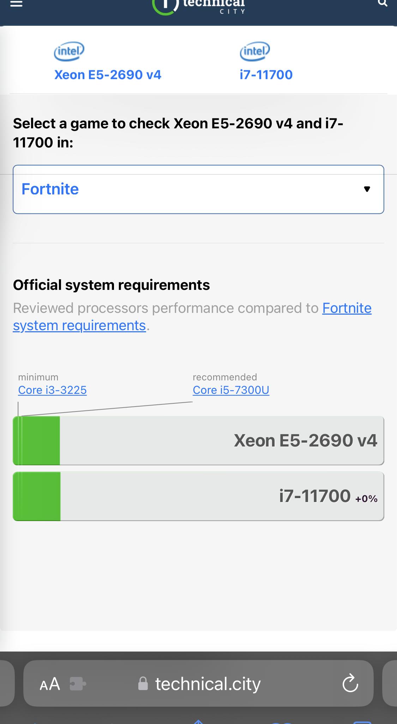This screenshot has width=397, height=724.
Task: Open the Core i5-7300U recommended link
Action: (231, 390)
